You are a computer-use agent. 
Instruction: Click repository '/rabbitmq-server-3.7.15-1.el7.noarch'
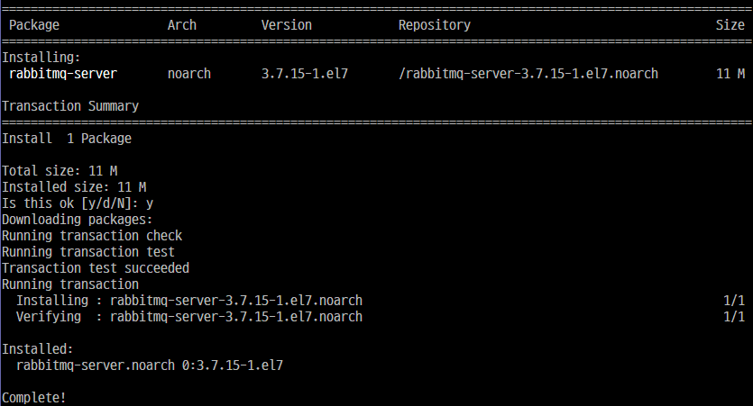tap(528, 74)
